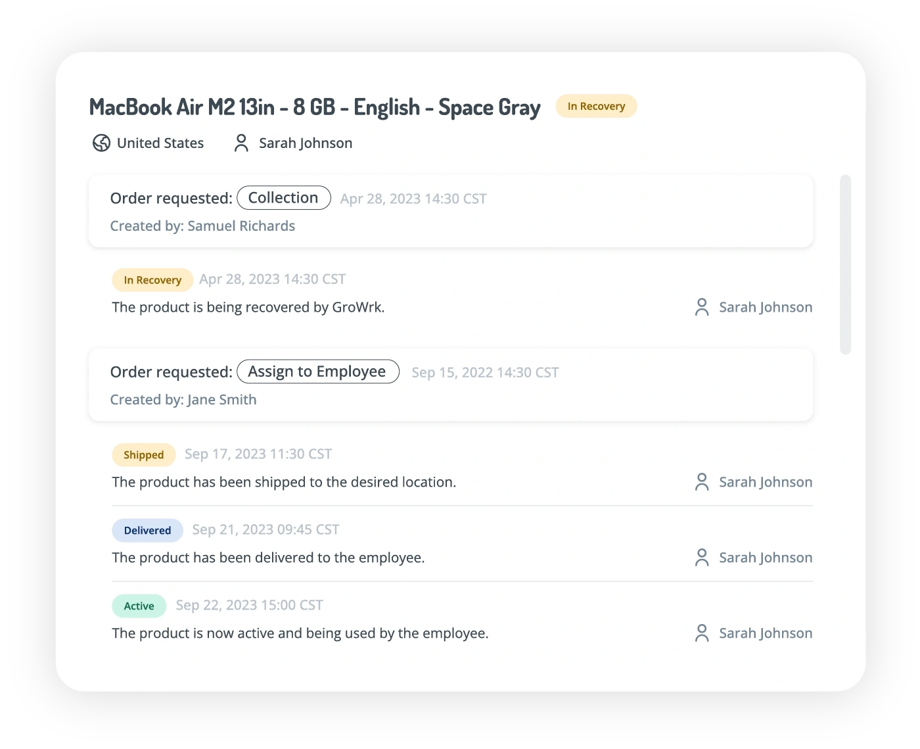Select Sarah Johnson in the Delivered row
Viewport: 920px width, 749px height.
pos(766,558)
